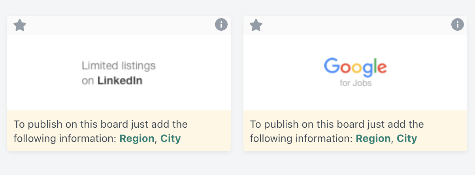Click the gray header strip of Google card
Viewport: 475px width, 175px height.
point(355,25)
